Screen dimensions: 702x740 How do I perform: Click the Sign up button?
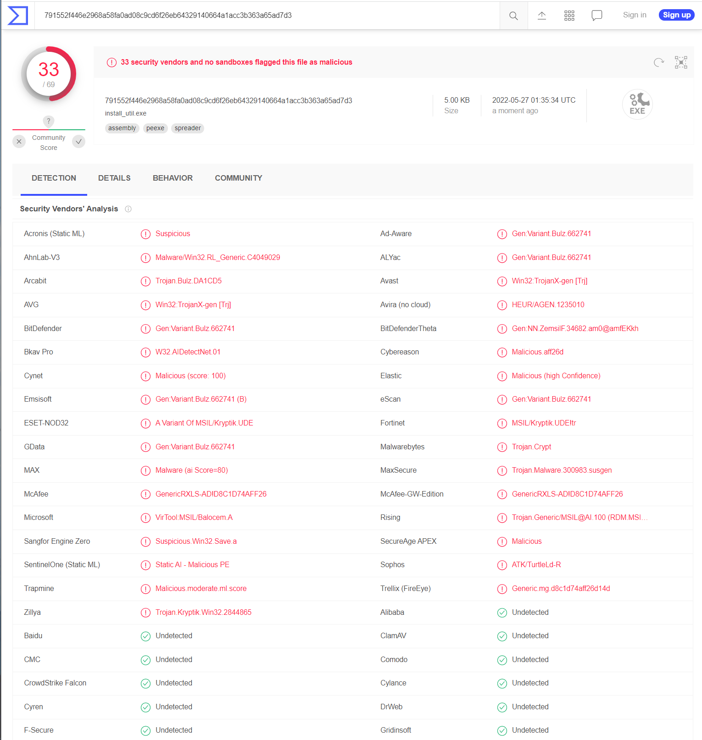[676, 15]
